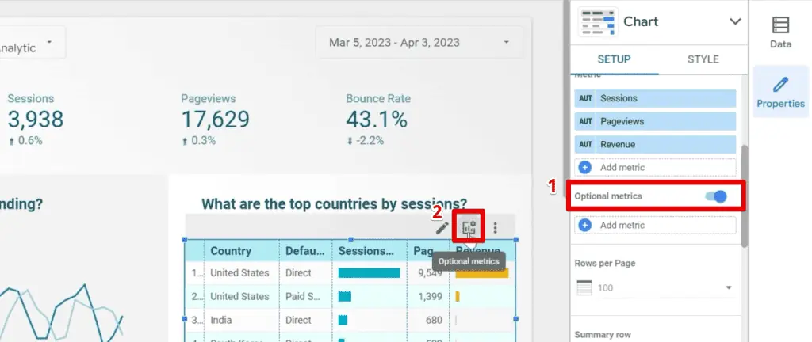
Task: Click the Bounce Rate scorecard value 43.1%
Action: (377, 120)
